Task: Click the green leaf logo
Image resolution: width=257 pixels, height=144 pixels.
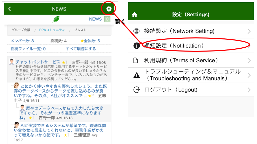Action: (x=56, y=19)
